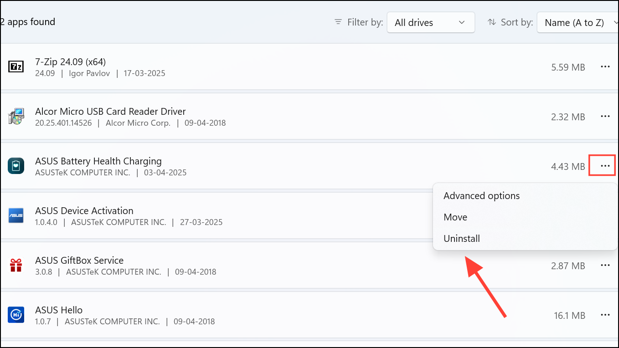Click the 1.0.4.0 version details line
This screenshot has width=619, height=348.
[x=129, y=222]
